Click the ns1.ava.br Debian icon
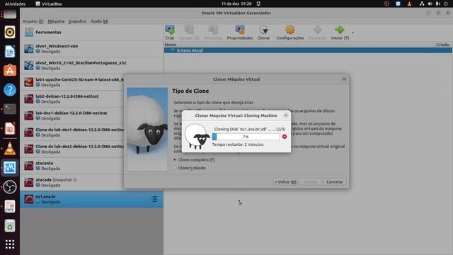This screenshot has height=255, width=453. [29, 199]
